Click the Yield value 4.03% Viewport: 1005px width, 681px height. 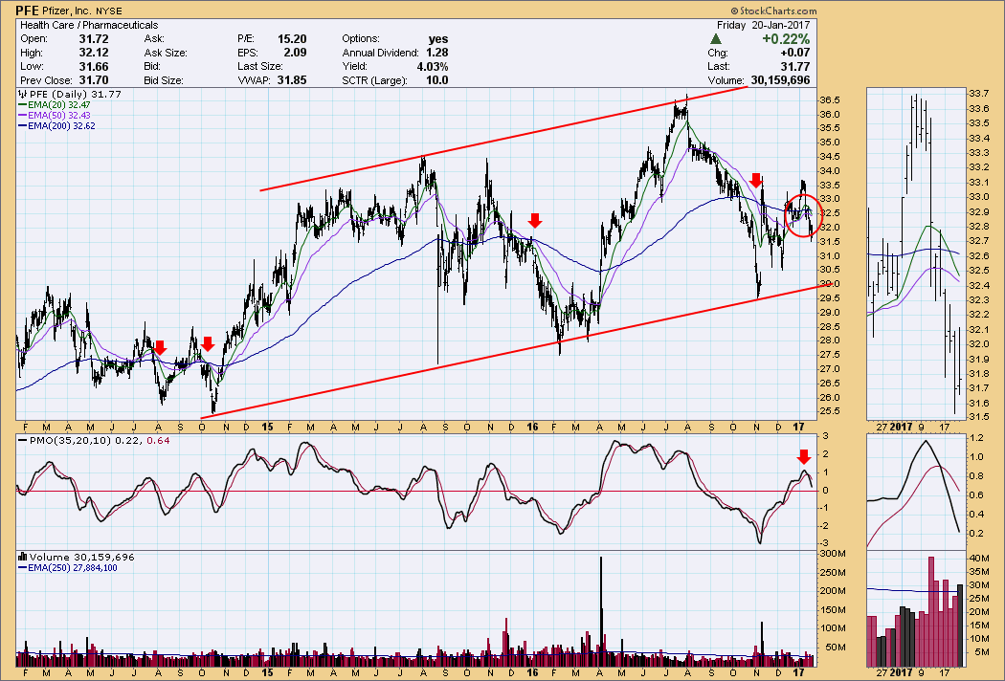coord(433,67)
